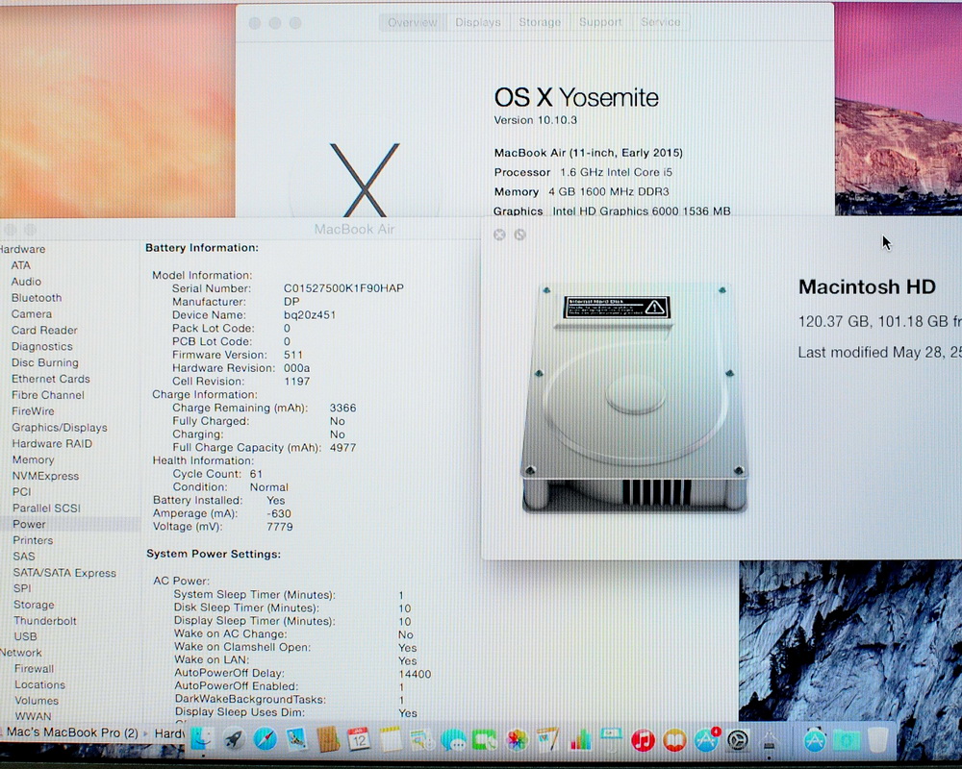The image size is (962, 769).
Task: Switch to Displays tab in About This Mac
Action: click(478, 23)
